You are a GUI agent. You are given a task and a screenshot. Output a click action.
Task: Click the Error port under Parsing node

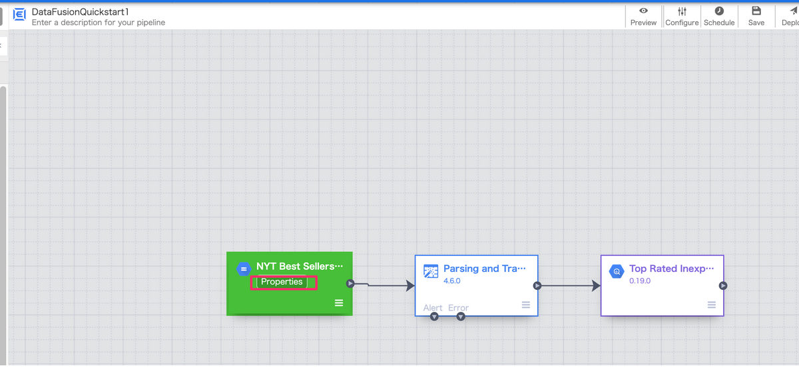461,317
